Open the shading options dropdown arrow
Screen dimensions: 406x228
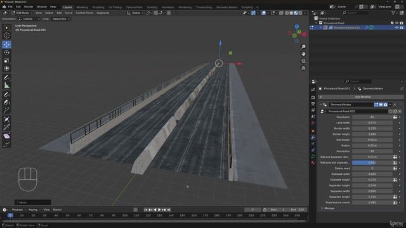304,13
